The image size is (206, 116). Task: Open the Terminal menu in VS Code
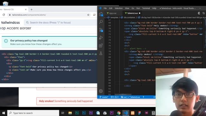[146, 8]
